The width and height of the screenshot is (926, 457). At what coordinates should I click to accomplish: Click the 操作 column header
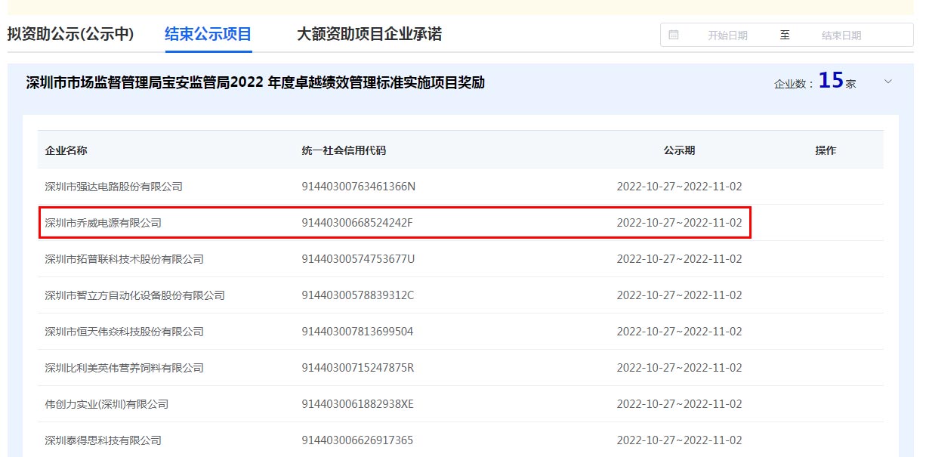pyautogui.click(x=826, y=150)
